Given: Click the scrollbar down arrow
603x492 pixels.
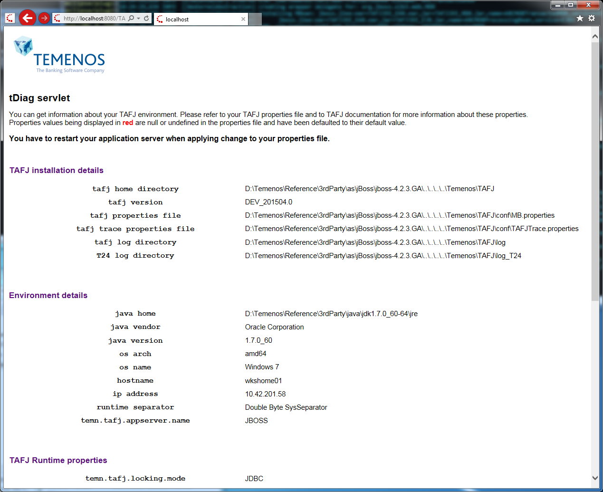Looking at the screenshot, I should (x=595, y=478).
